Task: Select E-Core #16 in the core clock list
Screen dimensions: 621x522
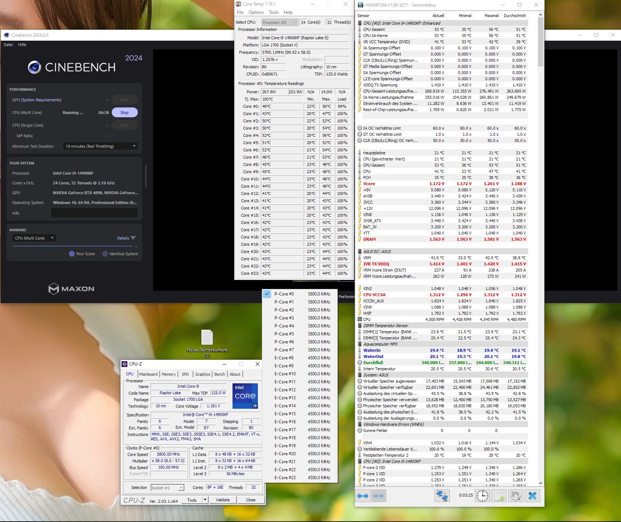Action: 300,422
